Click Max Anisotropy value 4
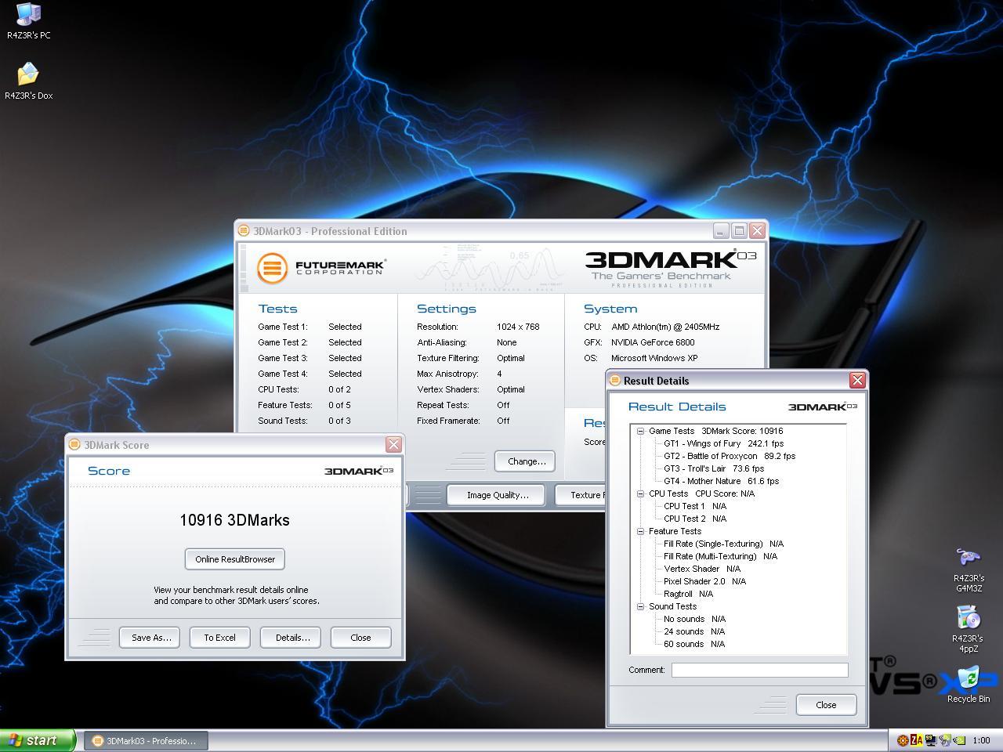This screenshot has width=1003, height=752. (x=499, y=374)
